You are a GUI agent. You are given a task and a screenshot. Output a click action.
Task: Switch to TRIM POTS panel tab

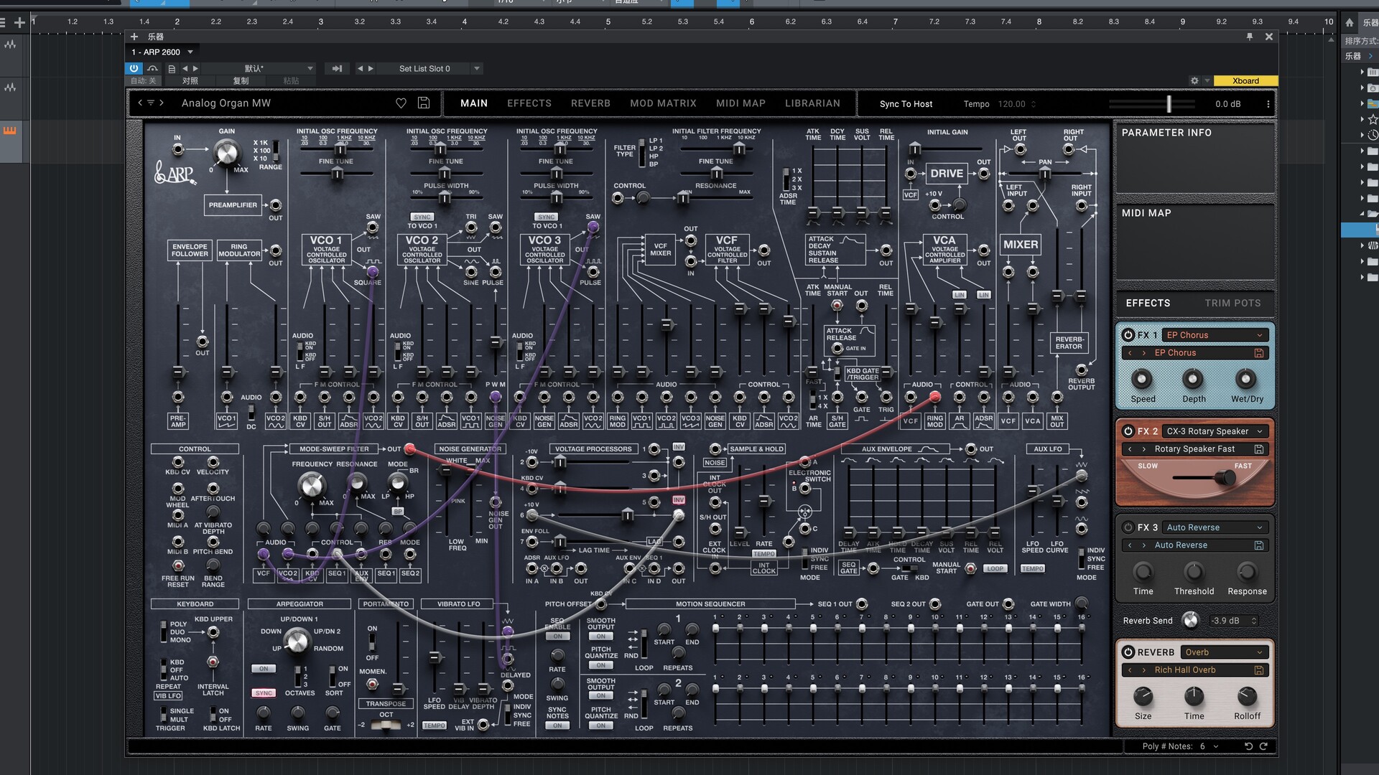[1232, 304]
